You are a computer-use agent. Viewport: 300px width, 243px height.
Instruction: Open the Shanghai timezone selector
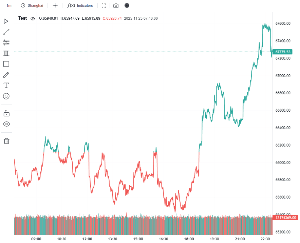click(x=32, y=6)
